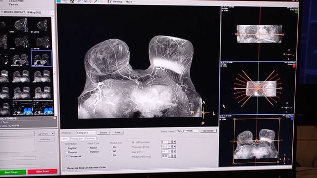Increase the Nr. of Projections value

pyautogui.click(x=174, y=142)
